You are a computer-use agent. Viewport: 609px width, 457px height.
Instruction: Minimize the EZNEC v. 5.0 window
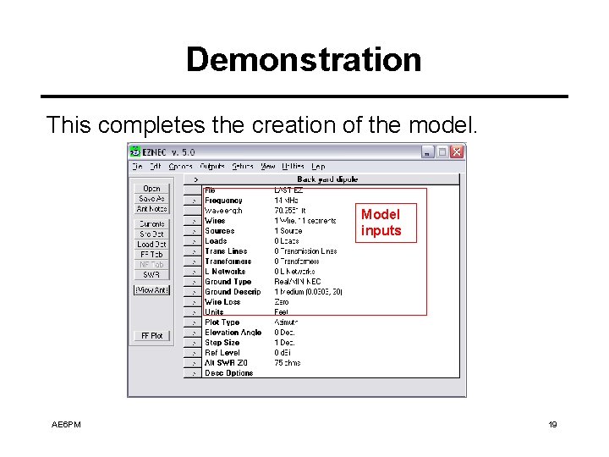427,152
